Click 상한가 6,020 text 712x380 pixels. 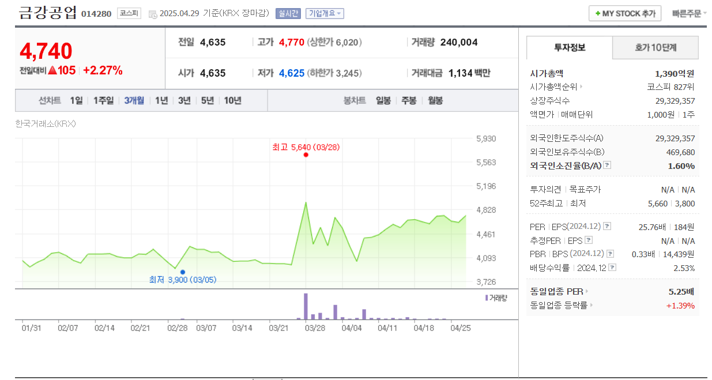(x=334, y=42)
